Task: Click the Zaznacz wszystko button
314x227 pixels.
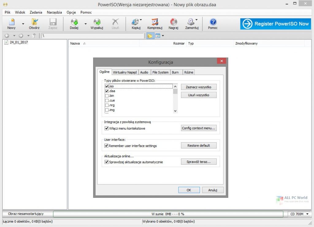Action: coord(199,87)
